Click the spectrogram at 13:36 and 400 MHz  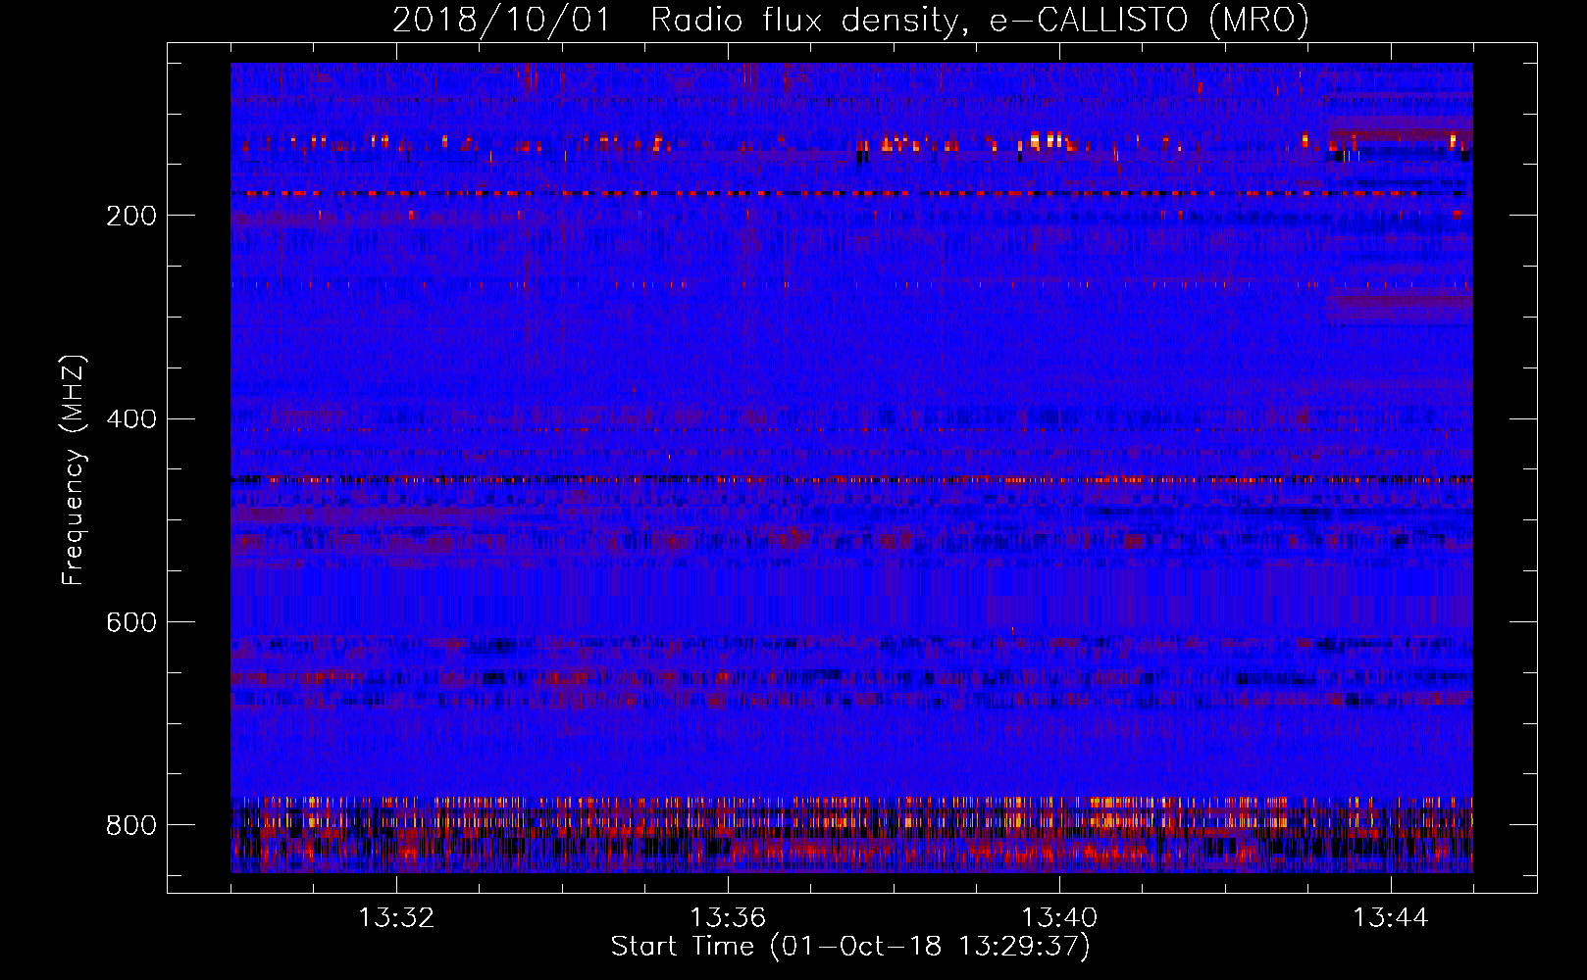tap(728, 418)
